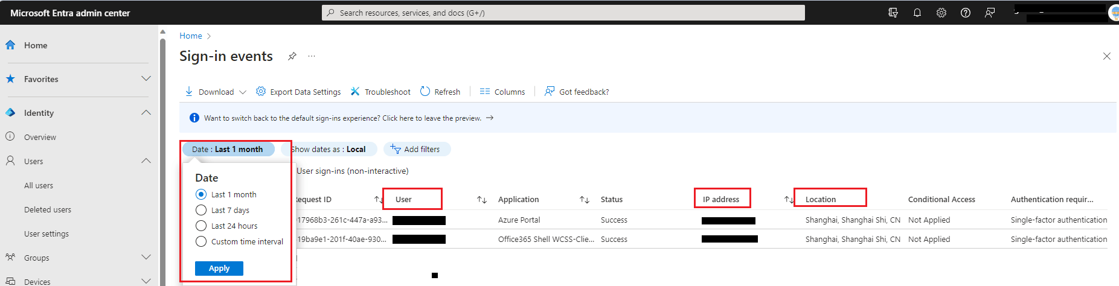The image size is (1119, 286).
Task: Click Conditional Access column header
Action: coord(941,200)
